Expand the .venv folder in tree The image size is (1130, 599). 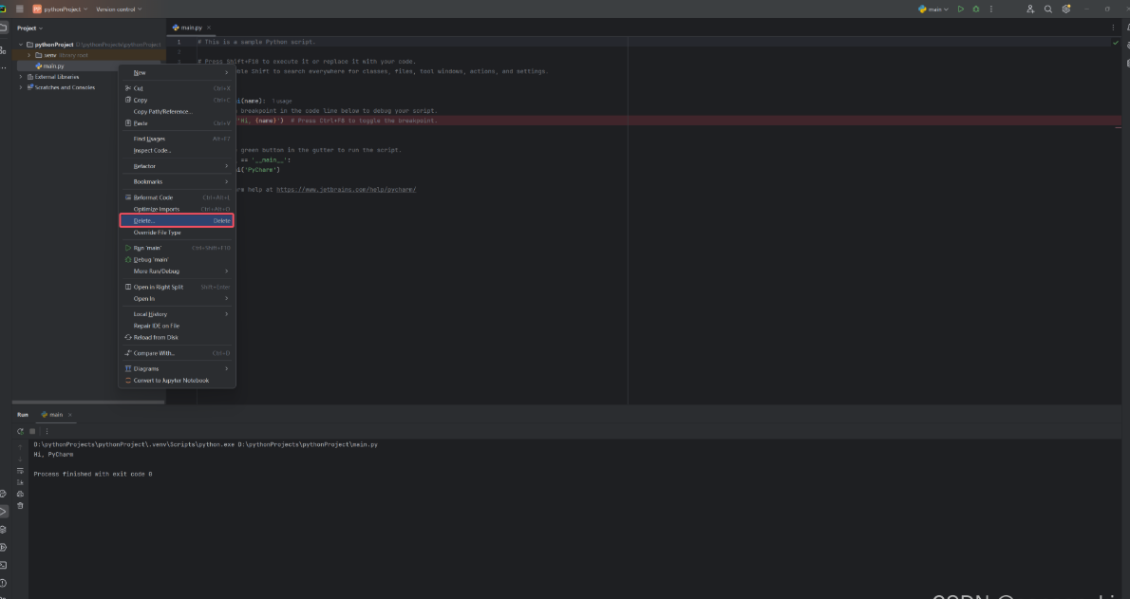point(28,55)
